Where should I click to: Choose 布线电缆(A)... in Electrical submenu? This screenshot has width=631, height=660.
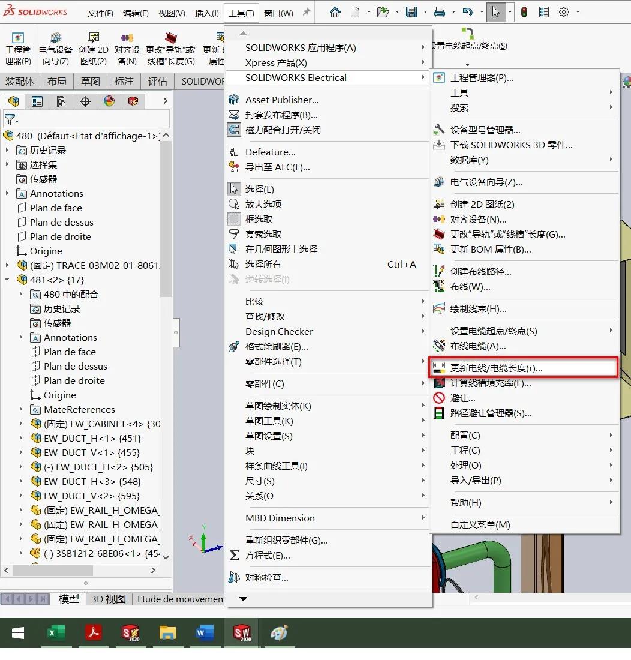[524, 346]
